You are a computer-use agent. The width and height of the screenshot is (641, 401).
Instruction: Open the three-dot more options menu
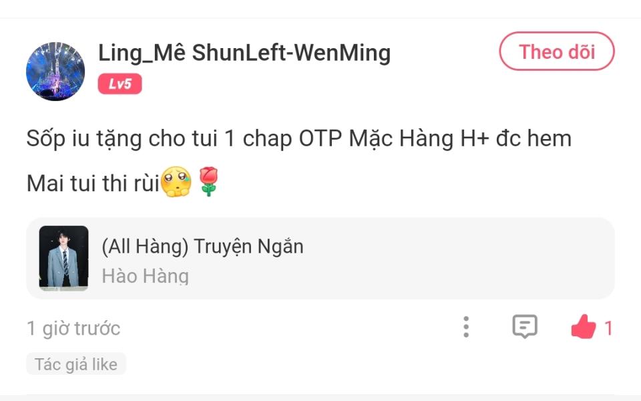(x=466, y=327)
